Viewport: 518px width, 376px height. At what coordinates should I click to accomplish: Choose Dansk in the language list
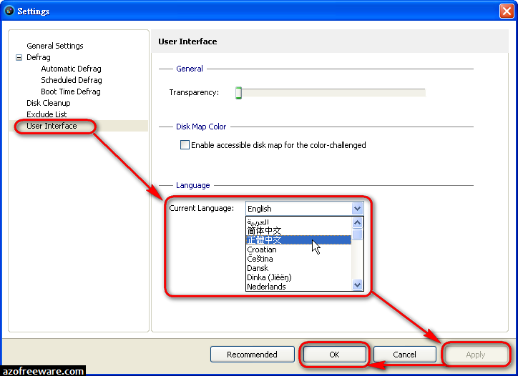click(298, 268)
